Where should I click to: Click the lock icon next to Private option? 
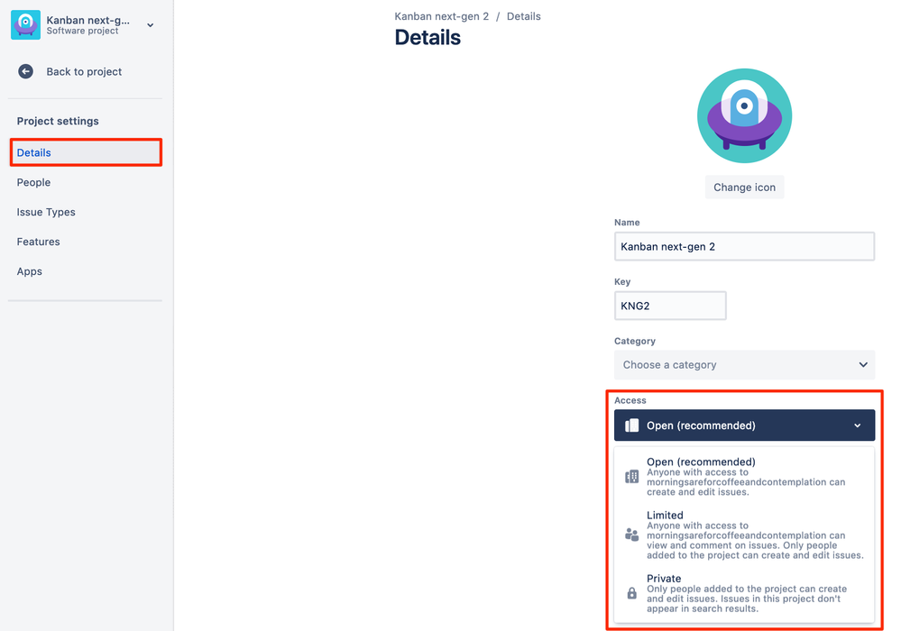click(x=631, y=592)
